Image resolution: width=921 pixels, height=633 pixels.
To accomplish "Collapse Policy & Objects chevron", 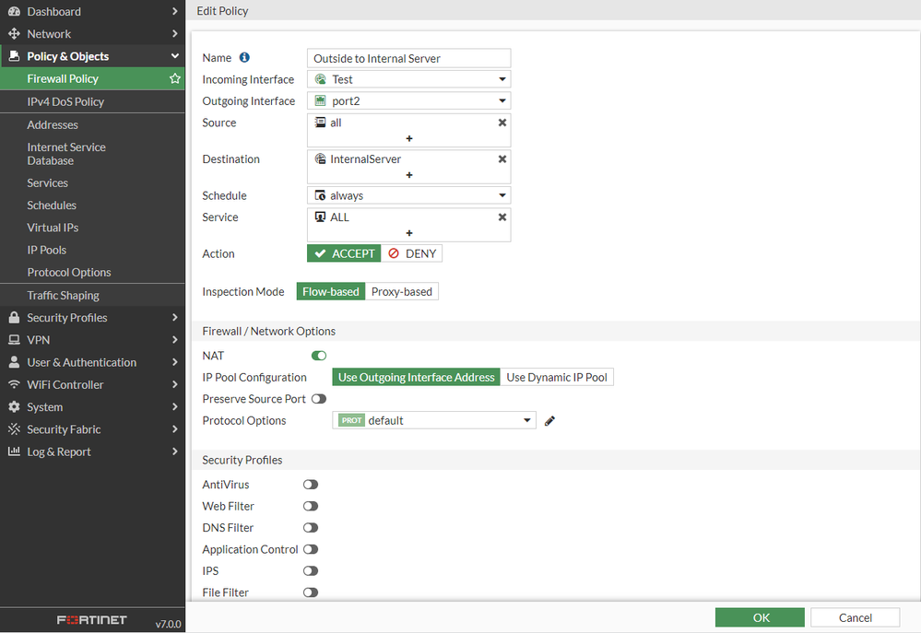I will point(174,56).
